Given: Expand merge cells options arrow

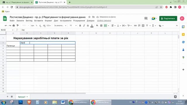Looking at the screenshot, I should click(x=108, y=26).
